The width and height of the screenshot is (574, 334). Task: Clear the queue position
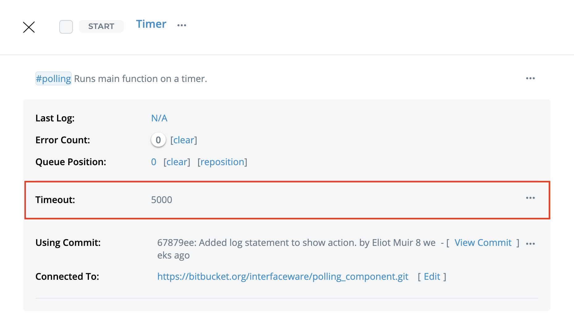[177, 162]
